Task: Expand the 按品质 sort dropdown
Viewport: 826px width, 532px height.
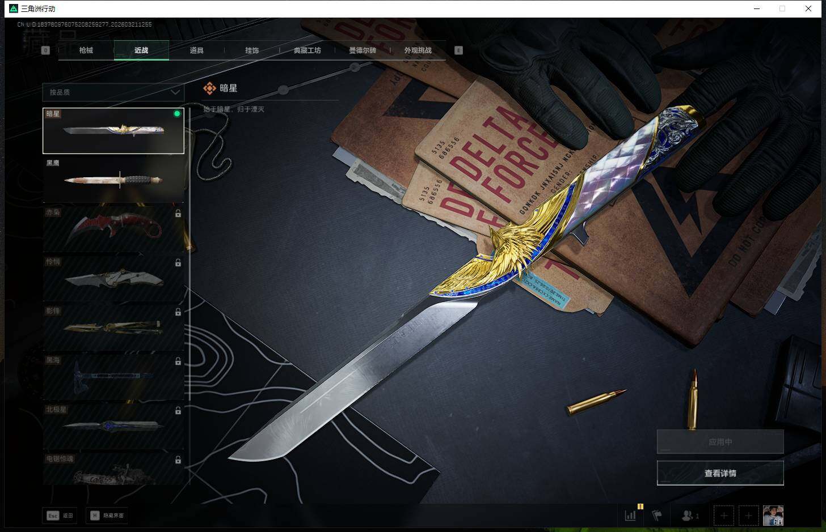Action: [113, 92]
